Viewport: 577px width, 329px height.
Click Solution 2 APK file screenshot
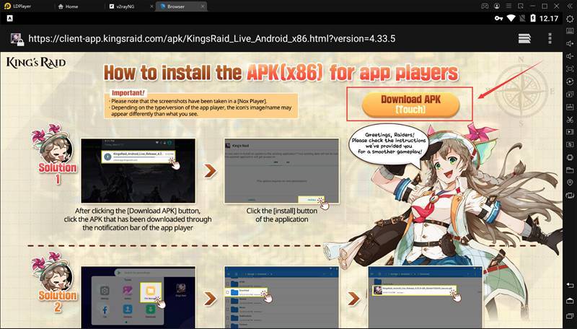pyautogui.click(x=426, y=298)
